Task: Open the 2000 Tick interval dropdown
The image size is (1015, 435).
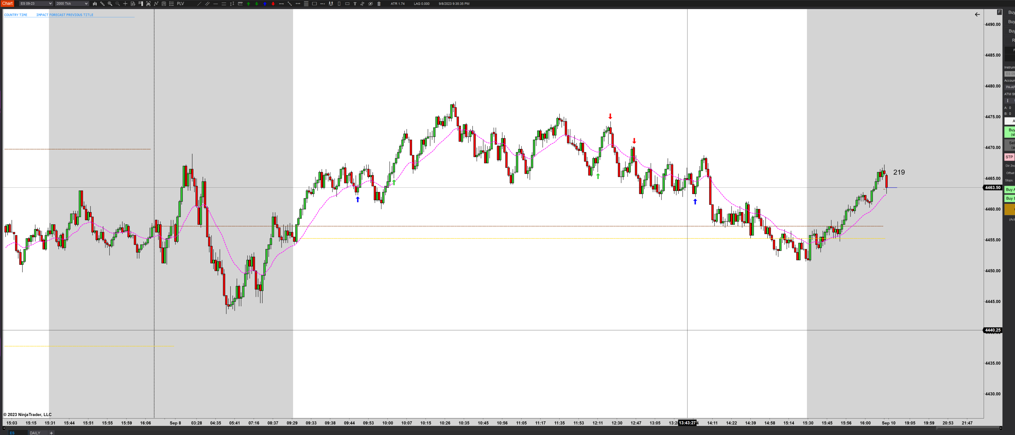Action: (x=72, y=4)
